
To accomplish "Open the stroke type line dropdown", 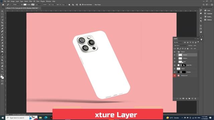I will (45, 5).
